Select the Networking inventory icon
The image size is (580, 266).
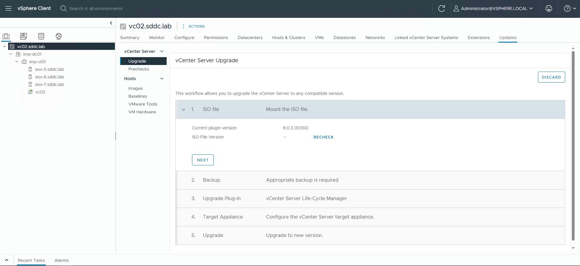tap(59, 36)
